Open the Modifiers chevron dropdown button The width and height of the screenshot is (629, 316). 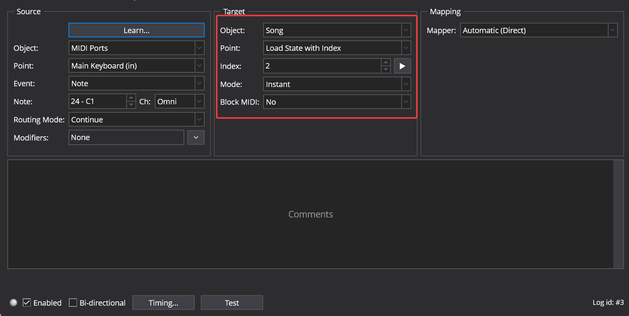click(x=196, y=137)
